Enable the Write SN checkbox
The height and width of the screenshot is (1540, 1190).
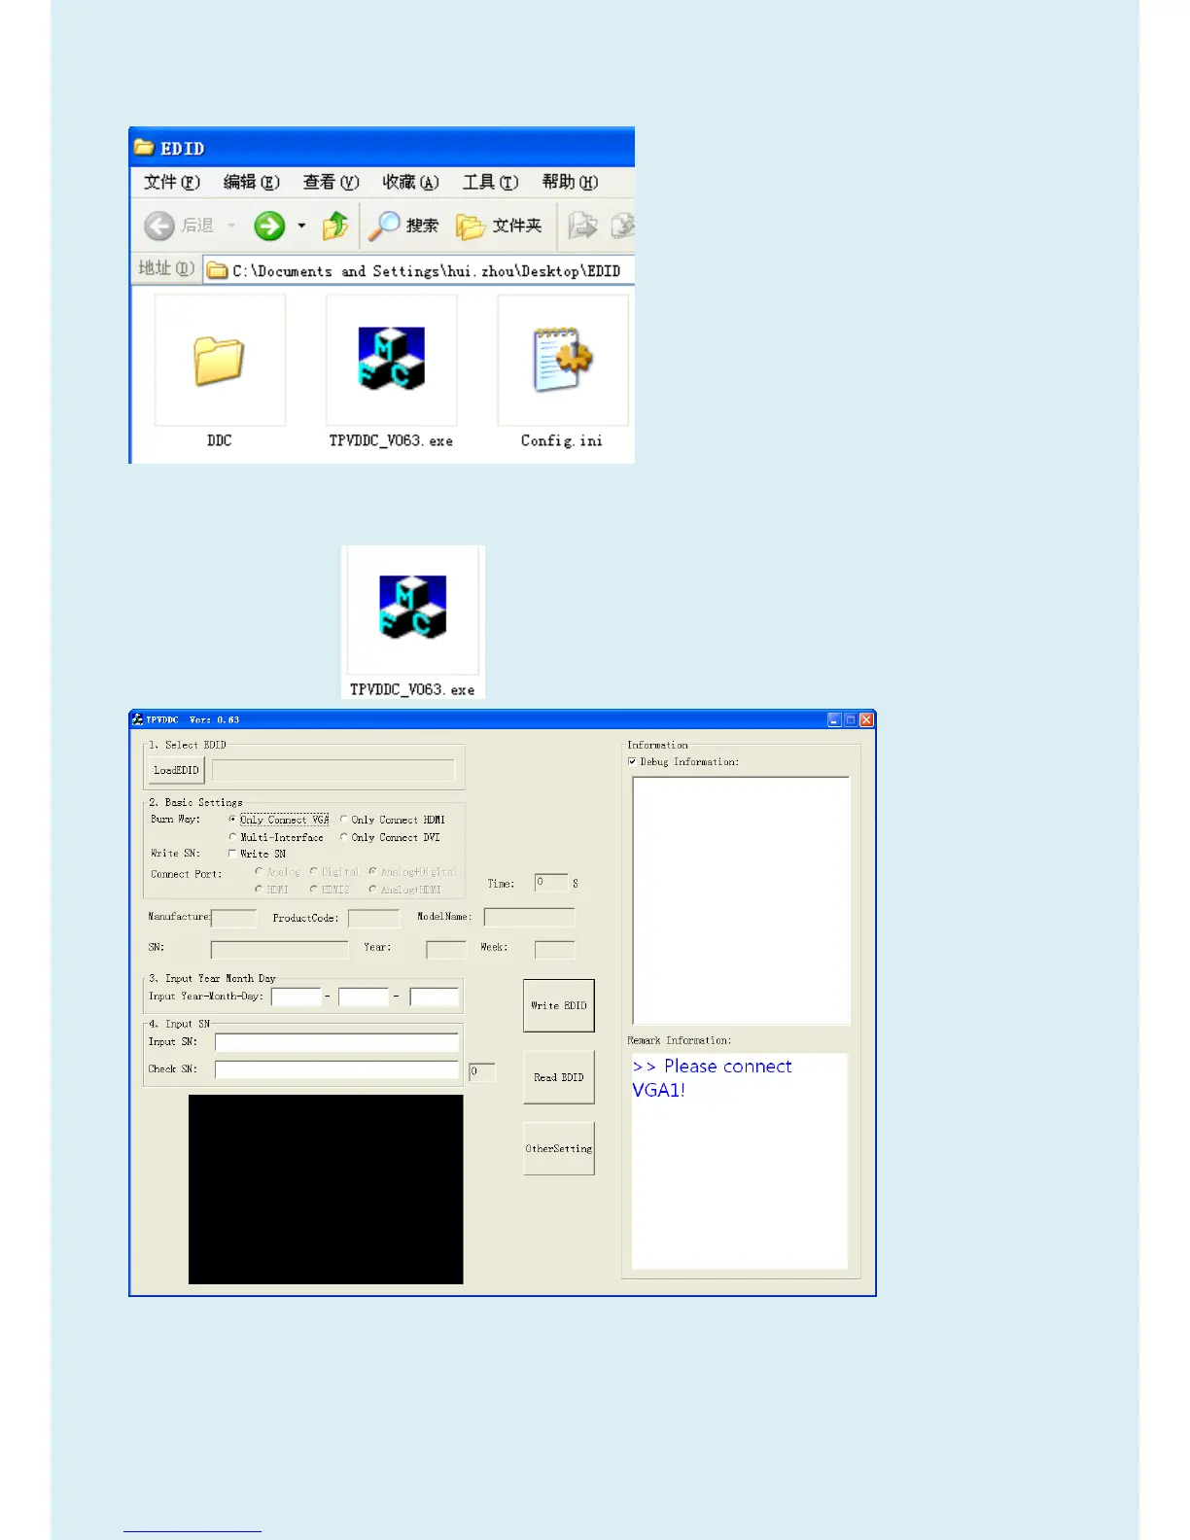(x=232, y=854)
